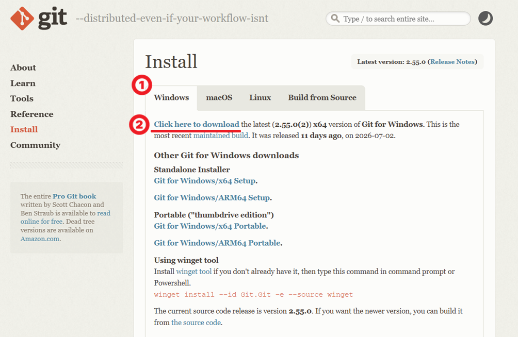The width and height of the screenshot is (518, 337).
Task: Switch to the macOS tab
Action: [x=219, y=97]
